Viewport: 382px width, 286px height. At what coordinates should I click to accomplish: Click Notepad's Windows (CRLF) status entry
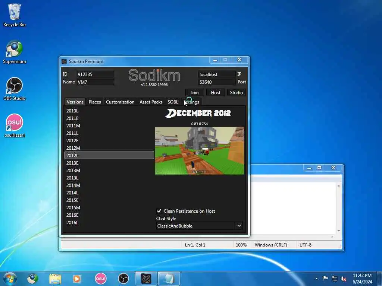(271, 245)
